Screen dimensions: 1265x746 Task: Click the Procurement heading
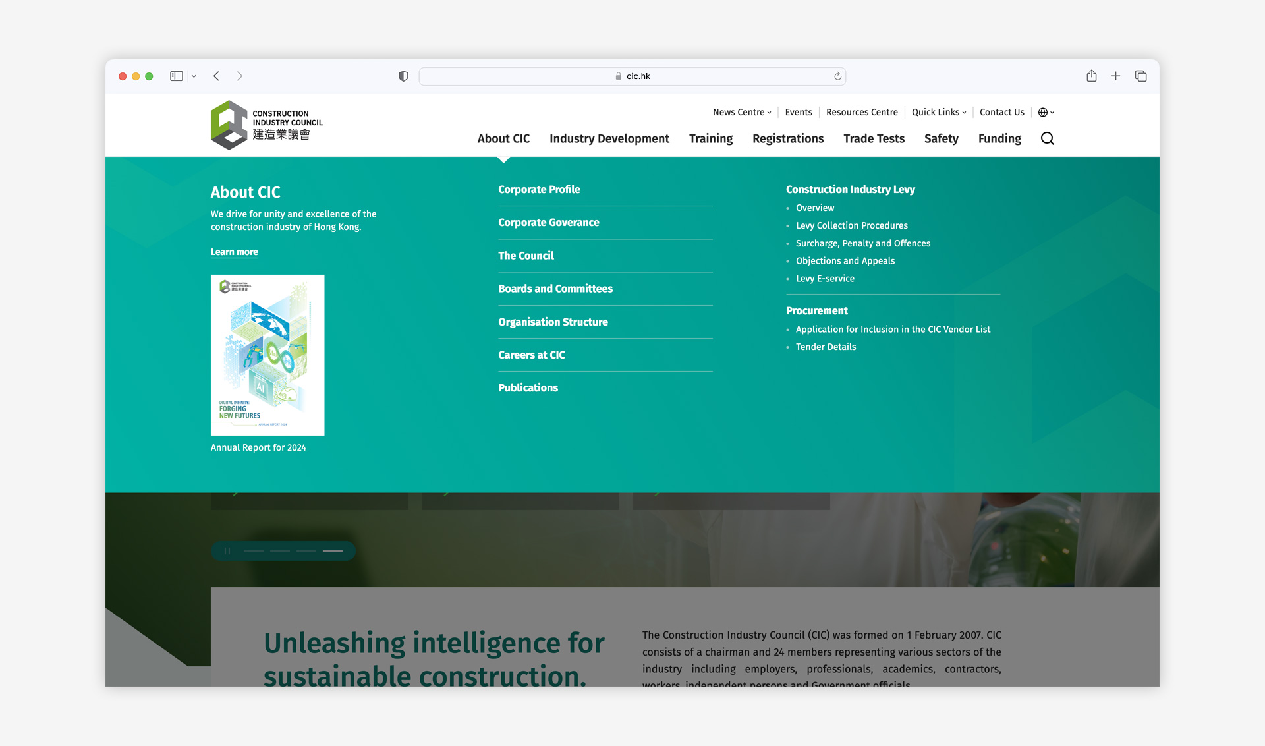click(816, 310)
